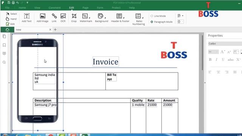Activate the Select cursor tool
The width and height of the screenshot is (242, 136).
[x=11, y=14]
